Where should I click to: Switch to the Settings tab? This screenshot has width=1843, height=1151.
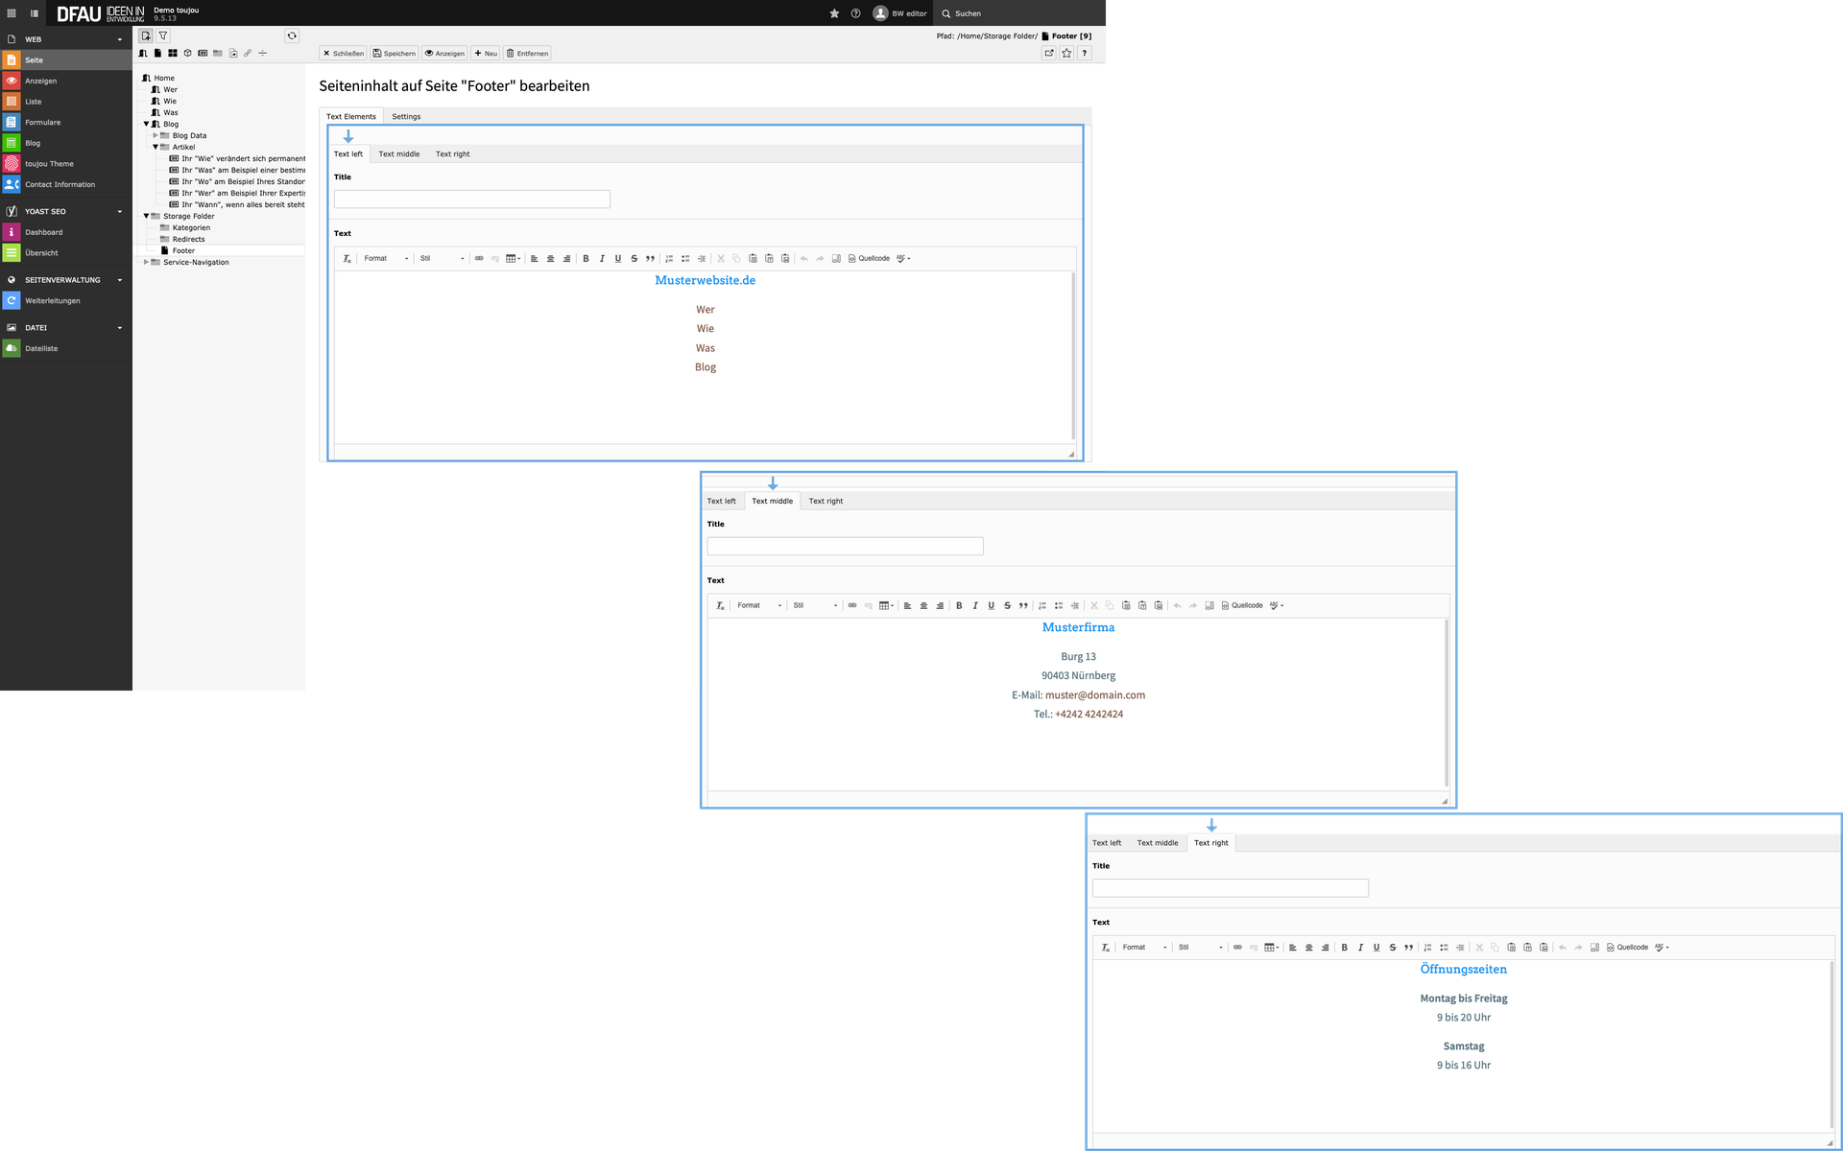click(406, 117)
